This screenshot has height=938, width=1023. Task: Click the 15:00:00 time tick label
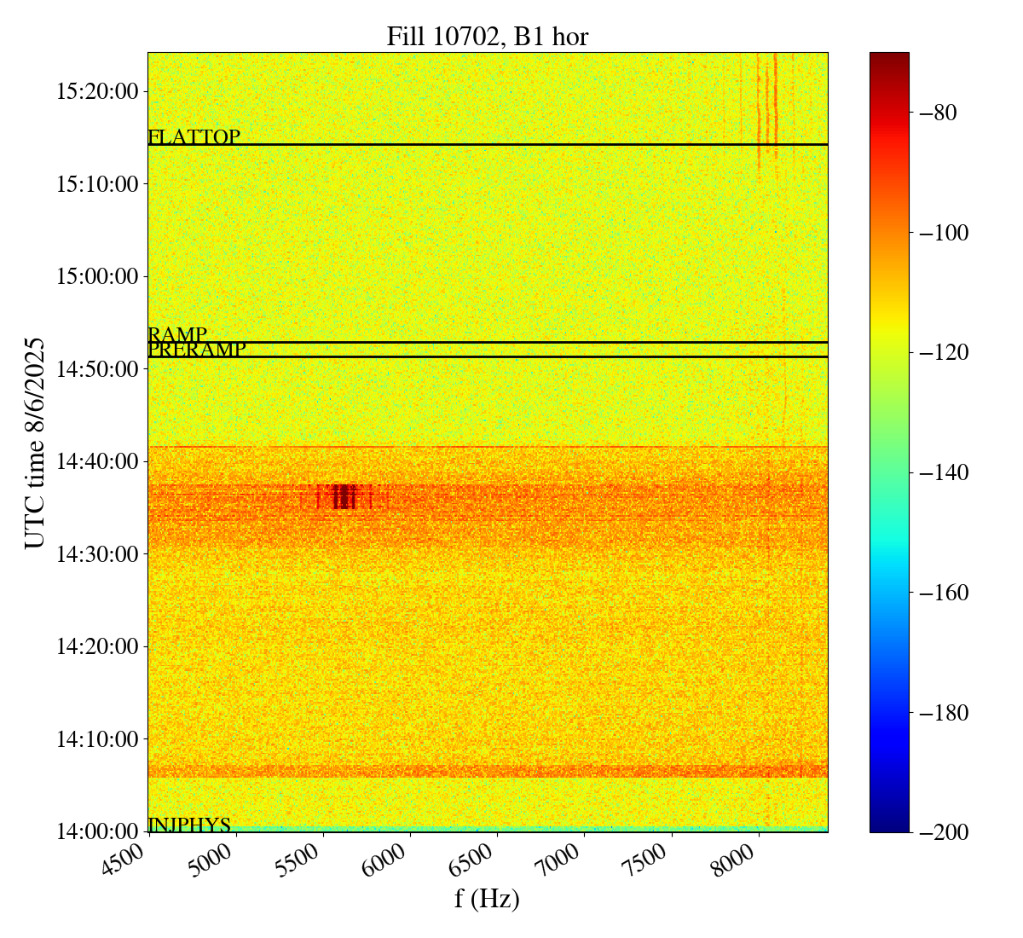click(x=96, y=276)
